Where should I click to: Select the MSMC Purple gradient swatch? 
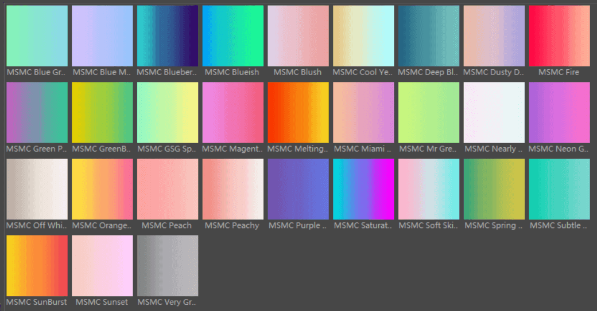click(x=298, y=189)
